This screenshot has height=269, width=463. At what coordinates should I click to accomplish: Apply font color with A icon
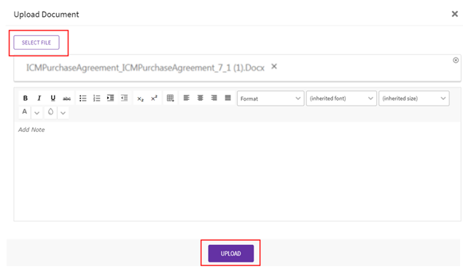click(25, 112)
